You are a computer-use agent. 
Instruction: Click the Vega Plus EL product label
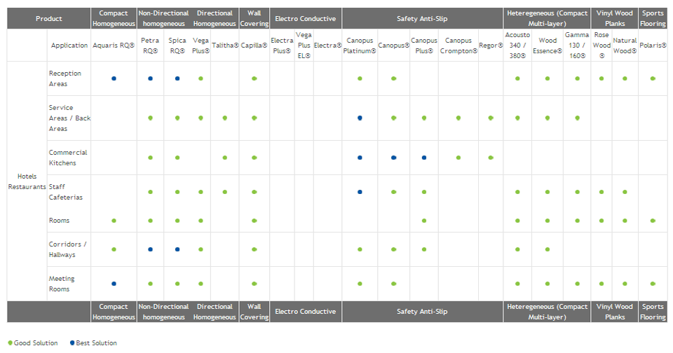point(304,46)
